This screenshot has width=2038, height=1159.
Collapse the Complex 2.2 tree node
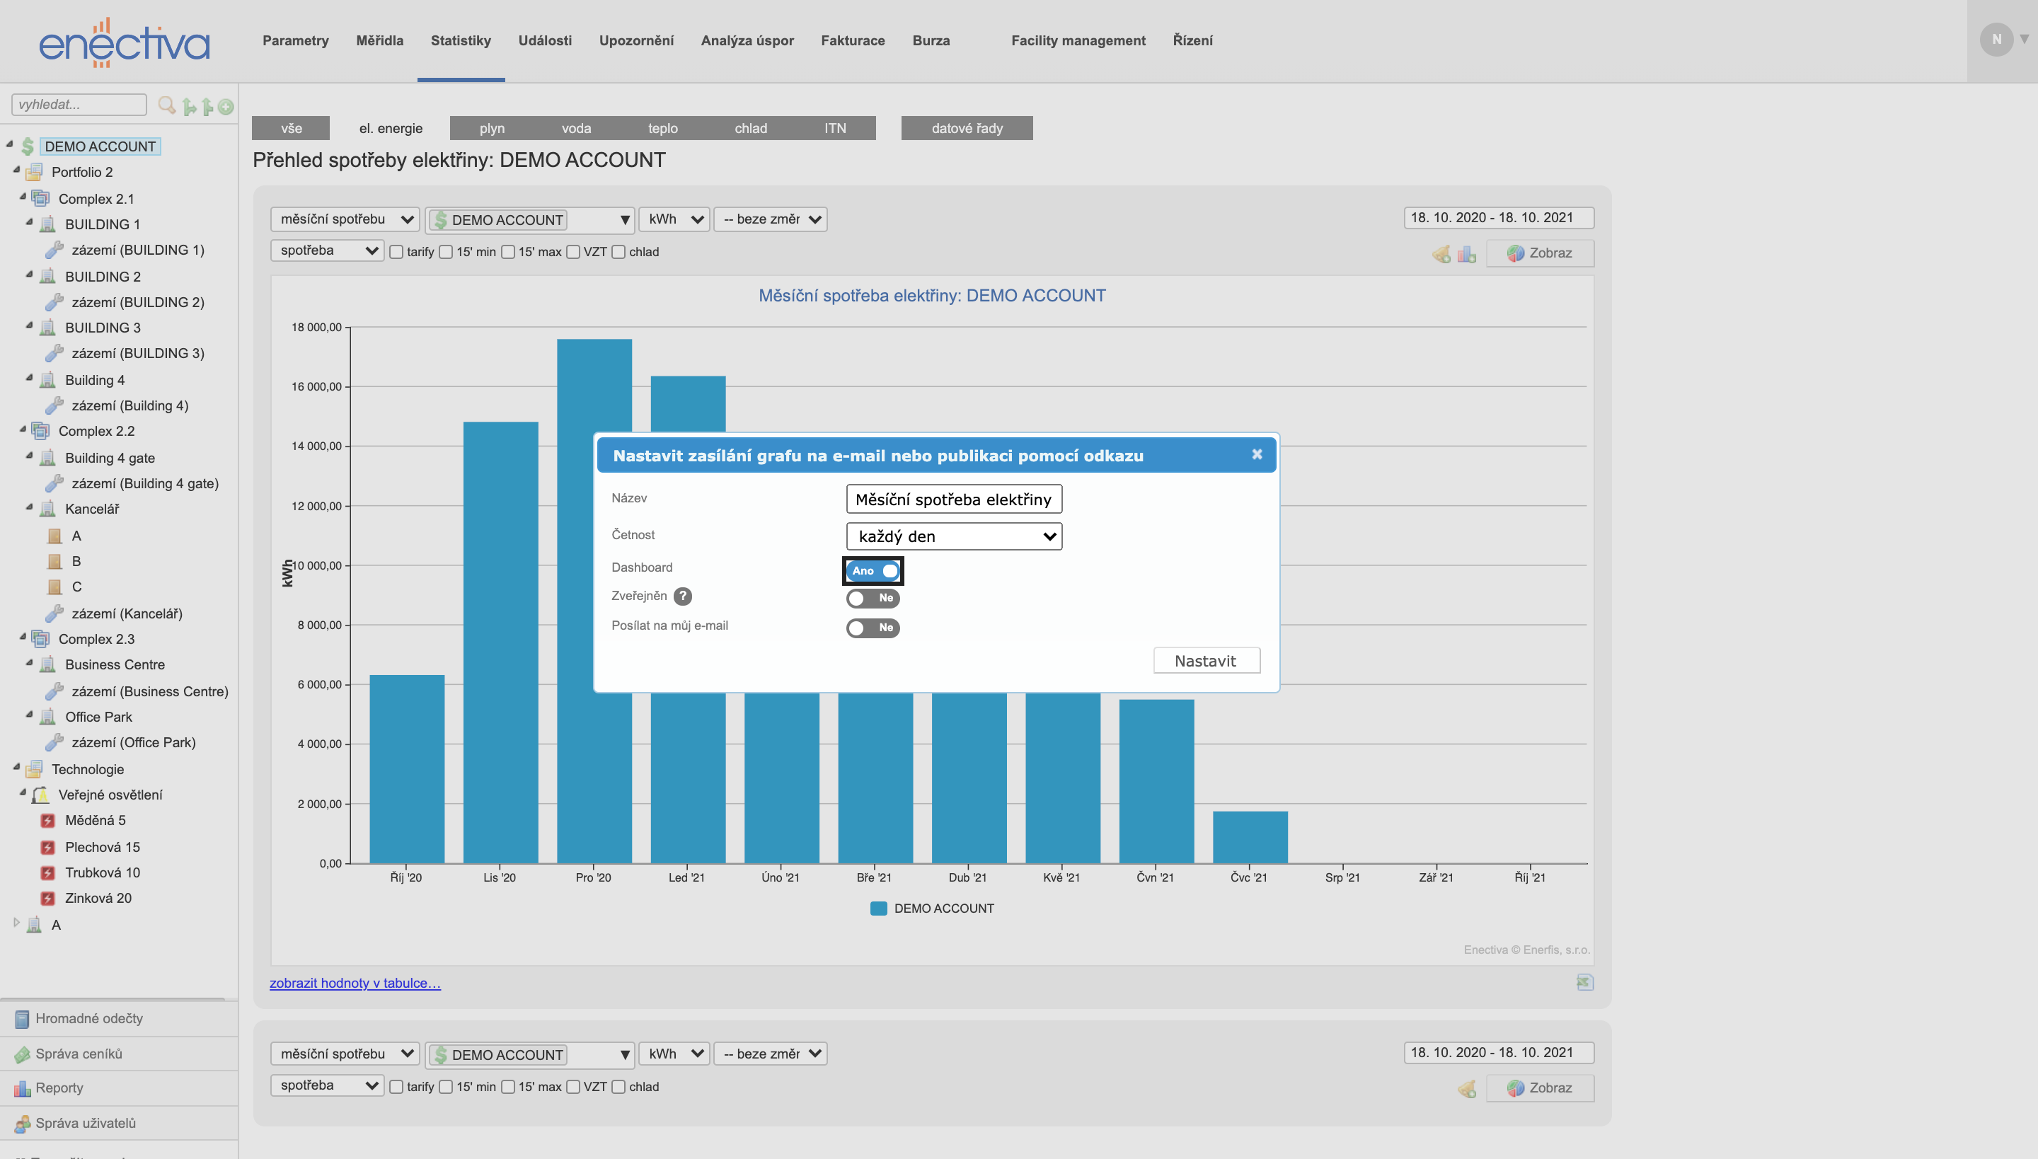point(23,430)
